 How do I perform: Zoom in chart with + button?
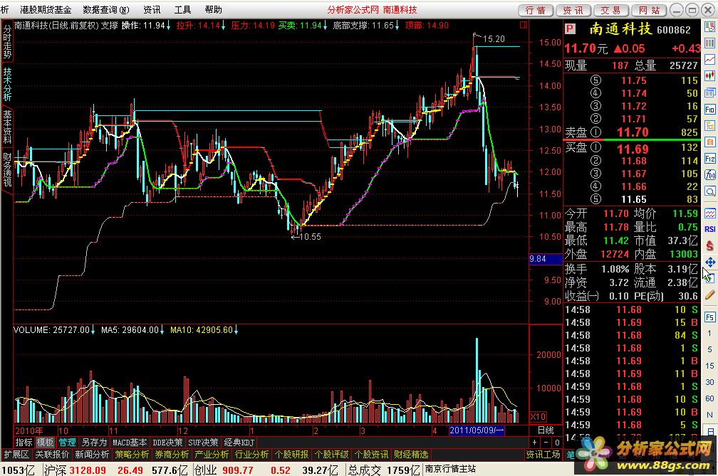(534, 442)
